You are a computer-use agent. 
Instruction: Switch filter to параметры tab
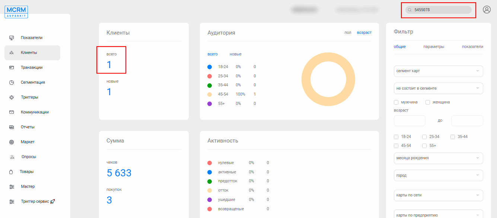click(x=434, y=47)
